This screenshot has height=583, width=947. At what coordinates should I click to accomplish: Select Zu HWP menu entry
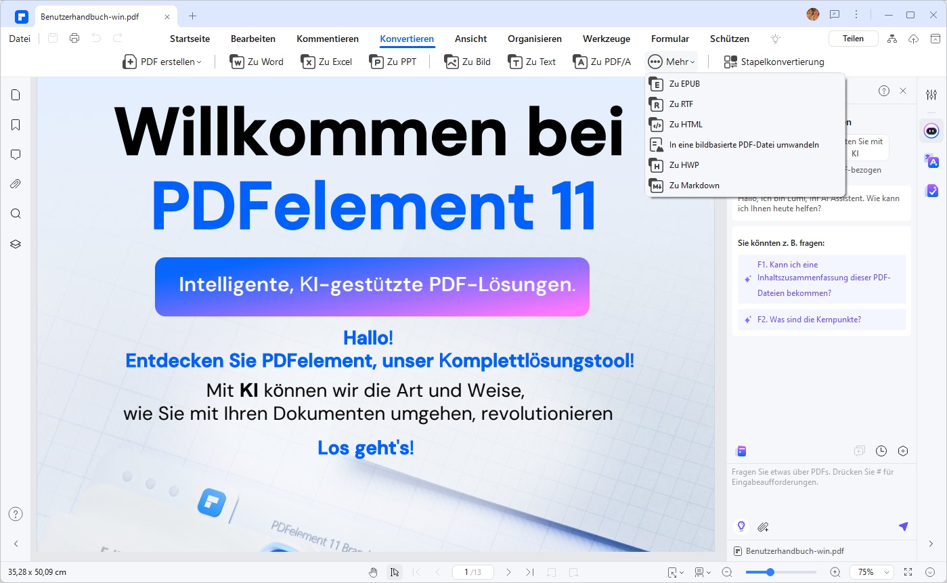[745, 165]
